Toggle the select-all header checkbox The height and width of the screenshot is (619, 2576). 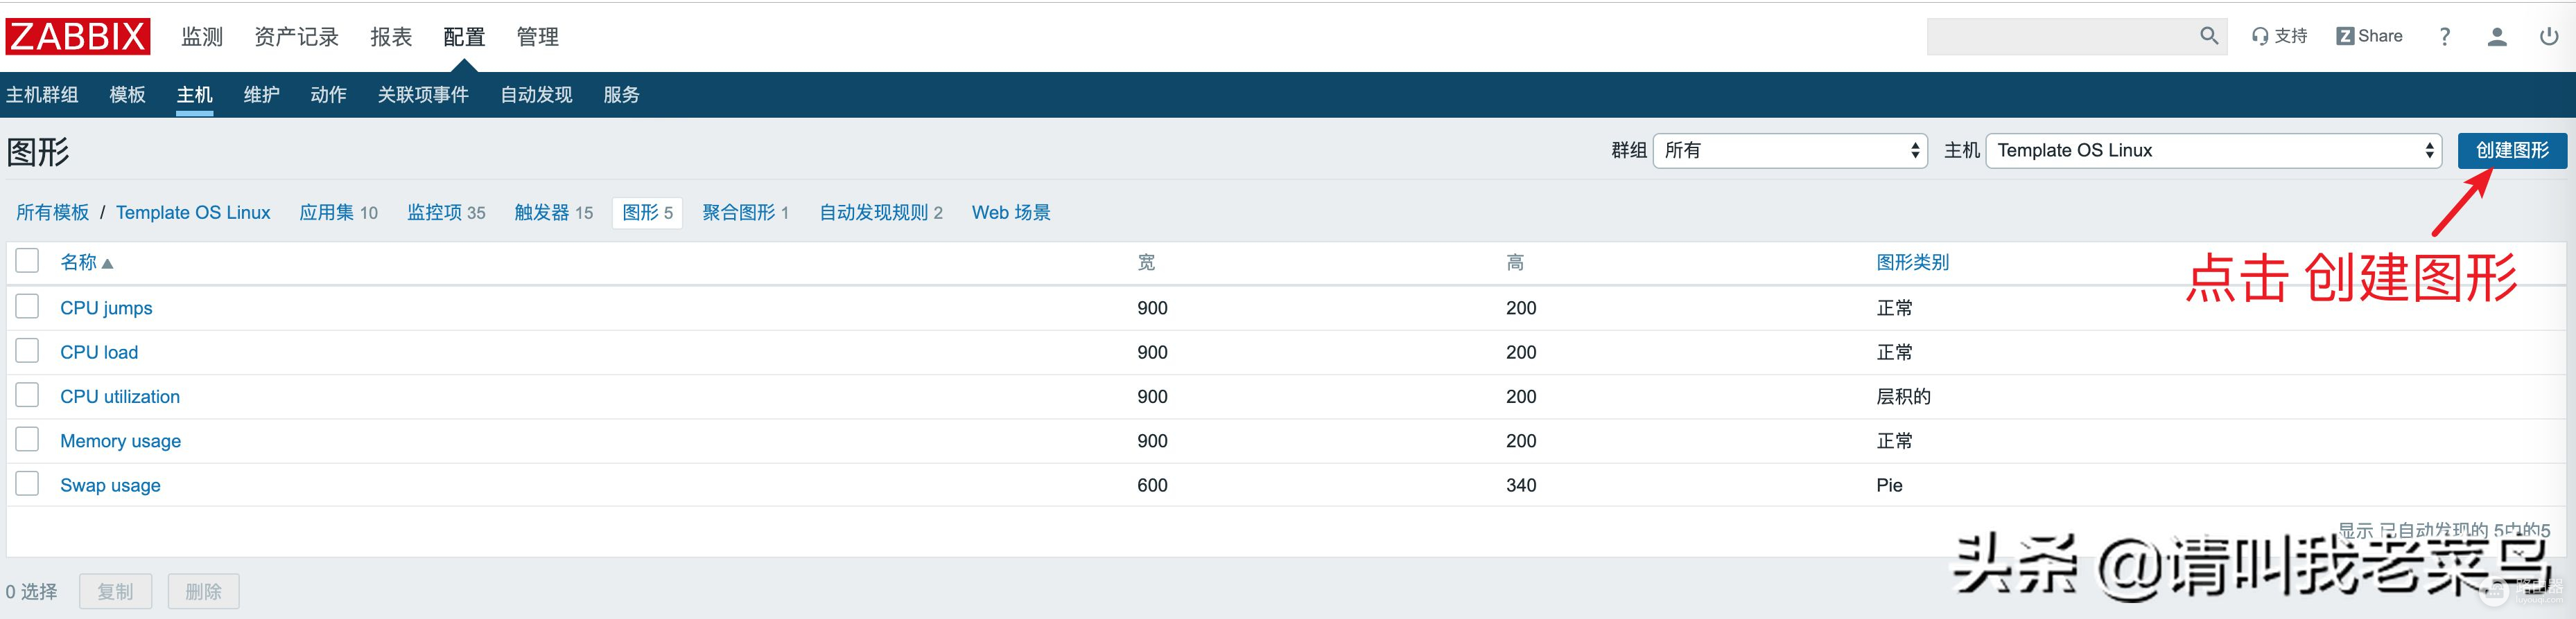28,262
